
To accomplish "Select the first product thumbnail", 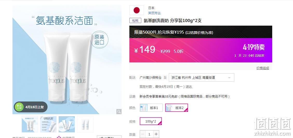I will [30, 124].
